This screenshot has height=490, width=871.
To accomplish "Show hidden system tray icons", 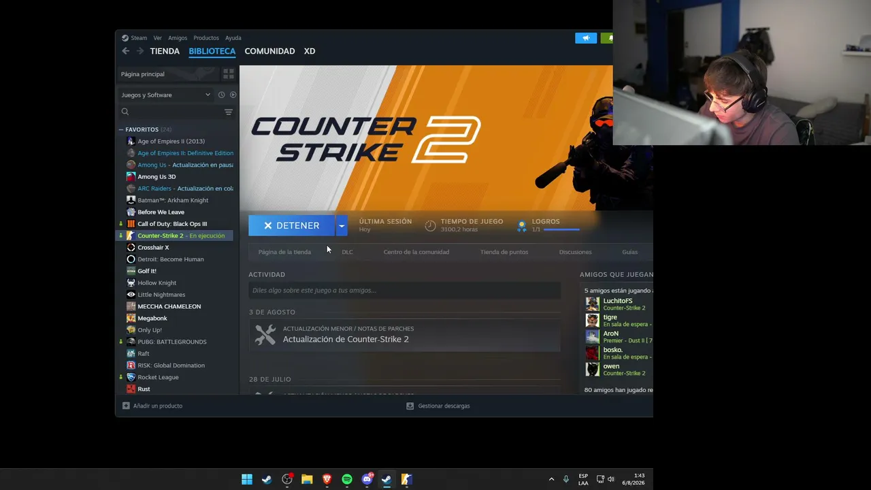I will pyautogui.click(x=551, y=479).
